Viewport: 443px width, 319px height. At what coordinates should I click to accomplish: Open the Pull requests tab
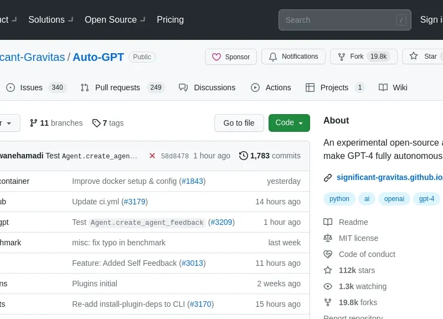(x=122, y=88)
